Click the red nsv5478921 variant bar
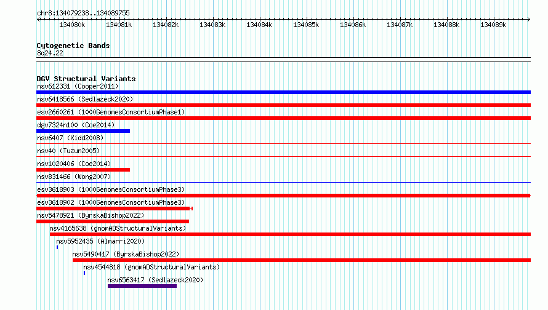 click(x=113, y=221)
